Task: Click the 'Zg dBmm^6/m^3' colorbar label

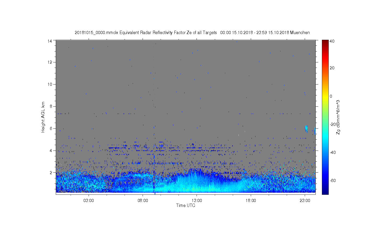Action: [x=338, y=117]
